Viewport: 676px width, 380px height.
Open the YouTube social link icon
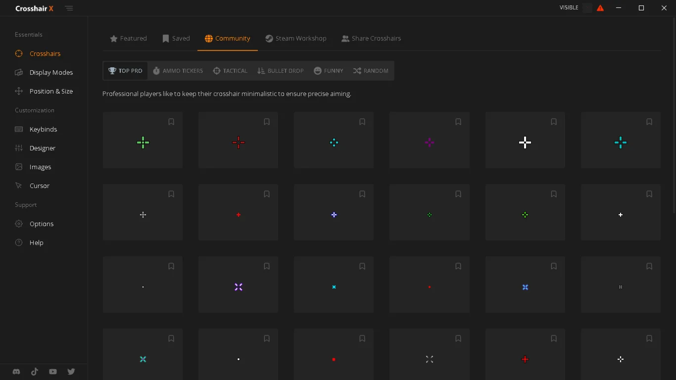pos(53,372)
